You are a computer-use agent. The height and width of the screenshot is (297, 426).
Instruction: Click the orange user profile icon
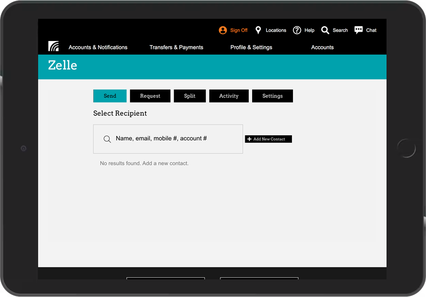[223, 30]
